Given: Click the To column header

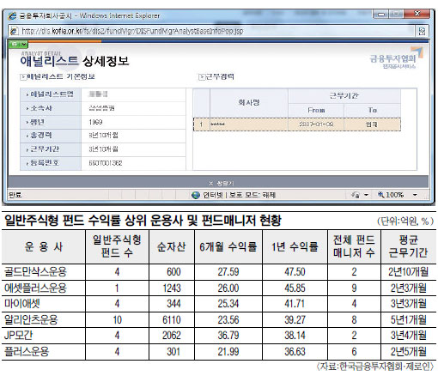Looking at the screenshot, I should pyautogui.click(x=372, y=110).
